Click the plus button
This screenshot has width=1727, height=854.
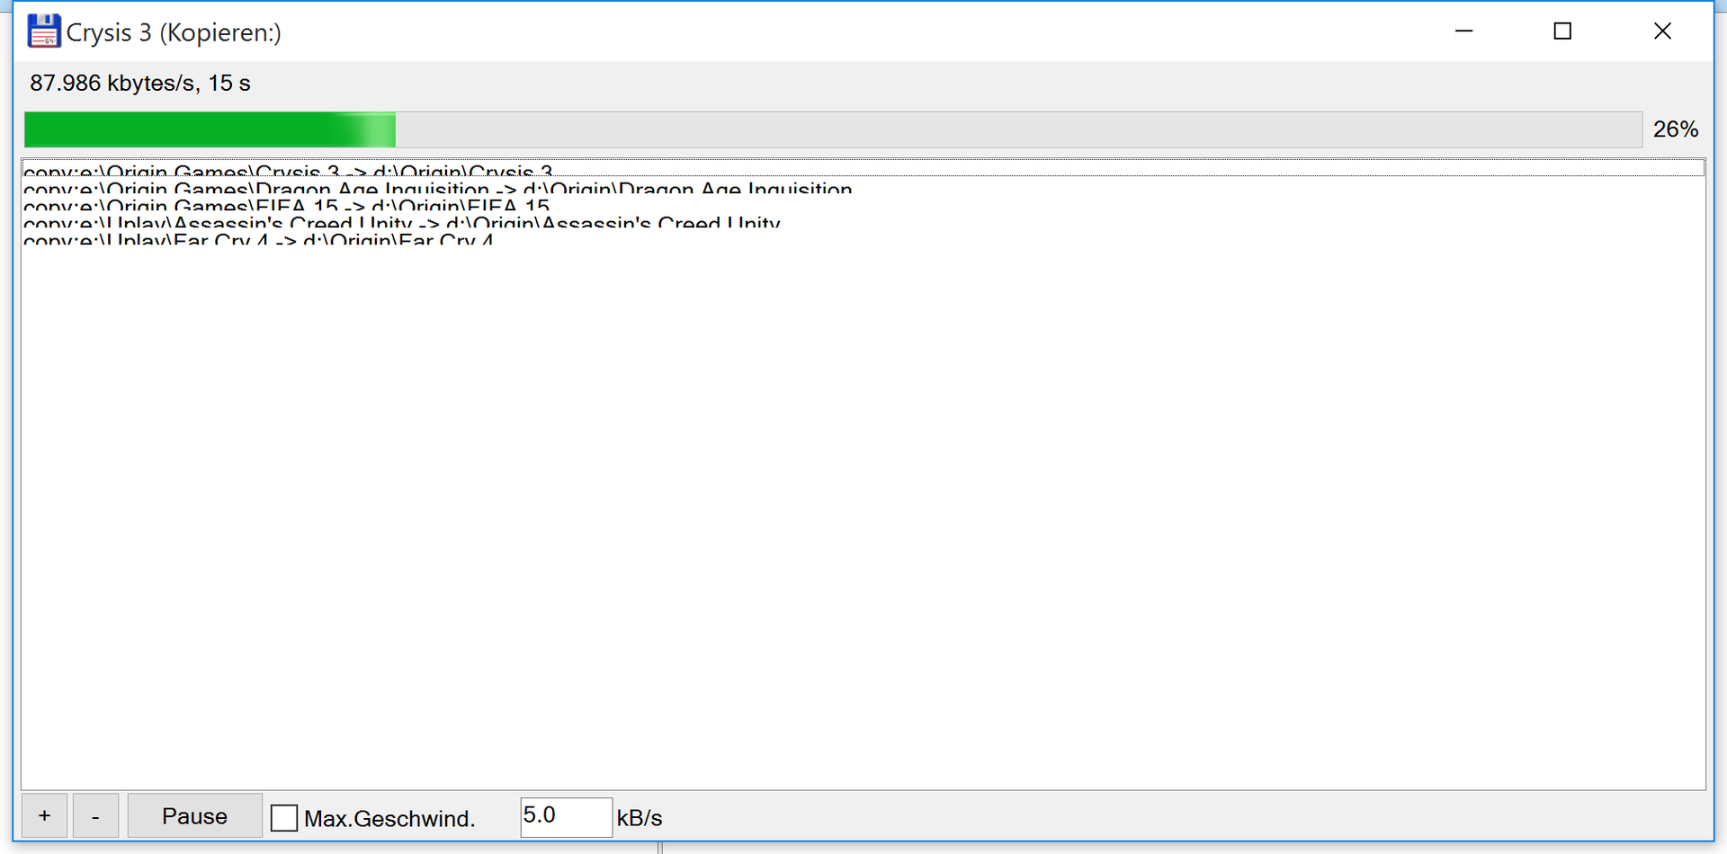[x=44, y=816]
